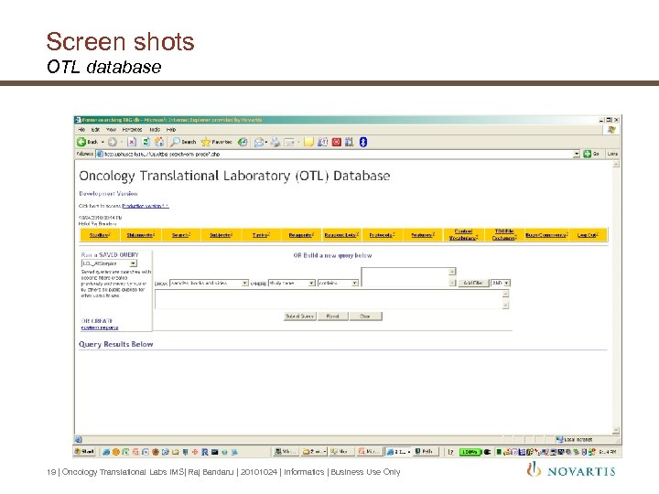
Task: Open the Studies link in yellow navigation bar
Action: (100, 235)
